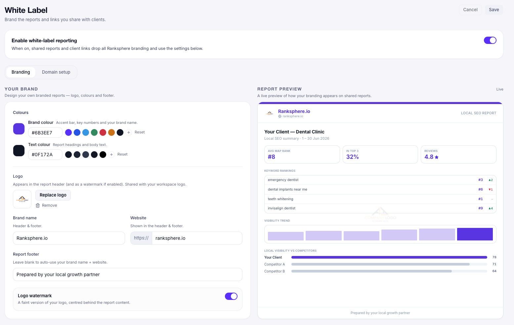Pick the dark navy brand colour preset
The width and height of the screenshot is (514, 325).
[x=120, y=132]
